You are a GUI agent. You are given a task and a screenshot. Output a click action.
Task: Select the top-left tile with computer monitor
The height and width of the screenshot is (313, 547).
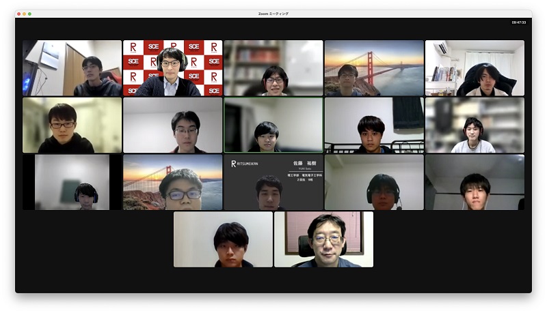72,68
